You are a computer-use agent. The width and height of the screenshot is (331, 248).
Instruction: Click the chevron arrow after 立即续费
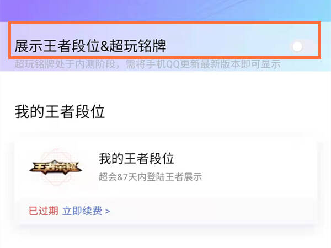pos(108,211)
